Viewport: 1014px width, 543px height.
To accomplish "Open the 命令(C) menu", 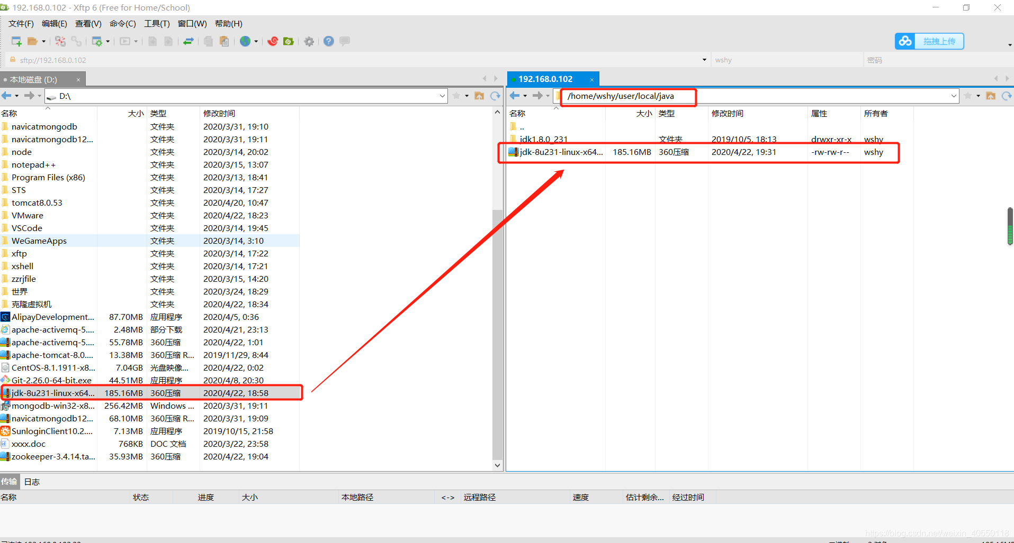I will tap(122, 24).
